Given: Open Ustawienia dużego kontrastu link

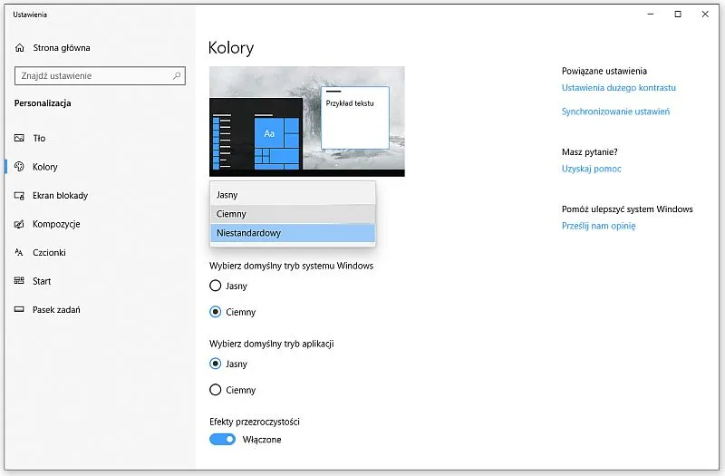Looking at the screenshot, I should [x=619, y=88].
